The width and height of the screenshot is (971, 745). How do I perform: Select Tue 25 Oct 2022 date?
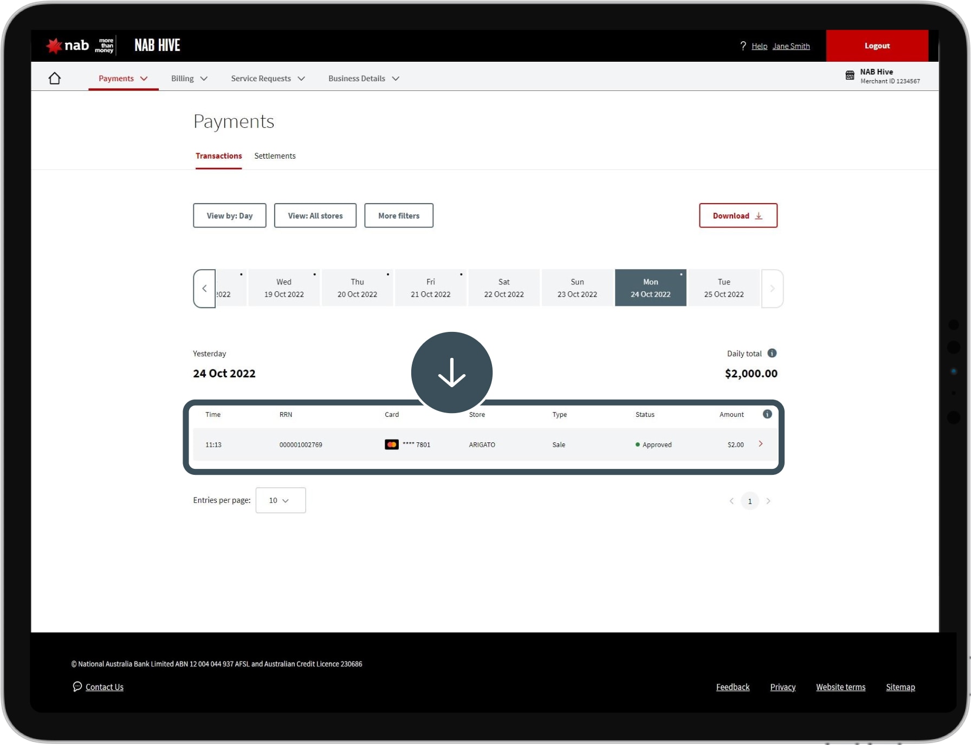click(x=723, y=288)
